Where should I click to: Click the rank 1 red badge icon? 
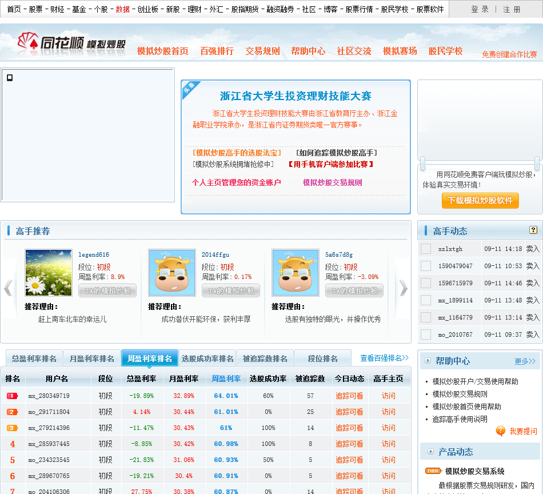[13, 396]
